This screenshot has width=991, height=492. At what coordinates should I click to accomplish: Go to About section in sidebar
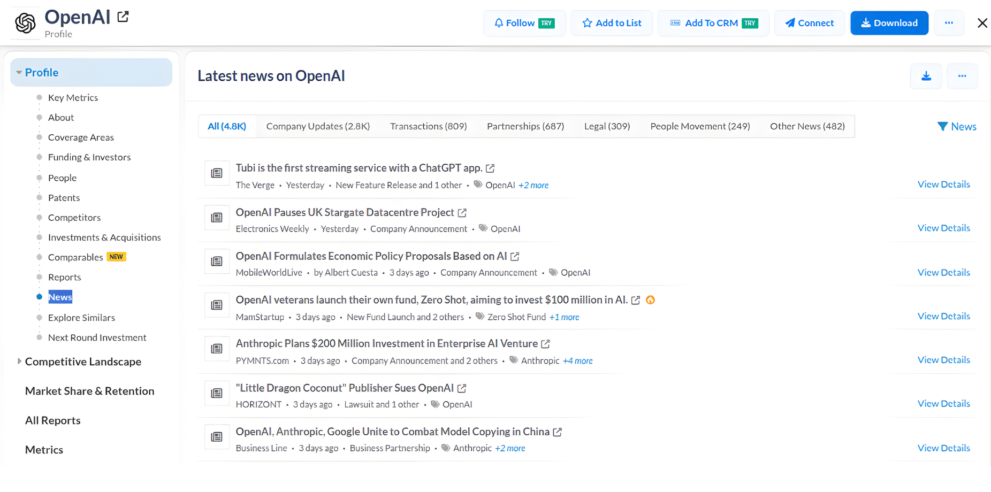tap(61, 118)
